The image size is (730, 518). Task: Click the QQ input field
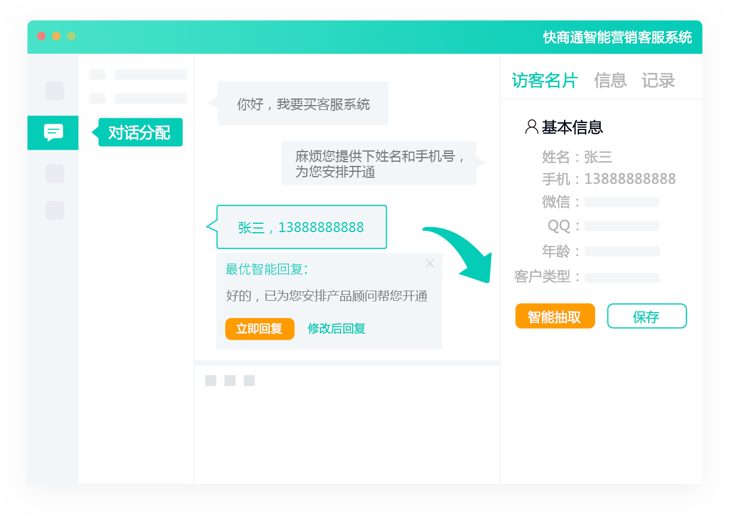[622, 226]
